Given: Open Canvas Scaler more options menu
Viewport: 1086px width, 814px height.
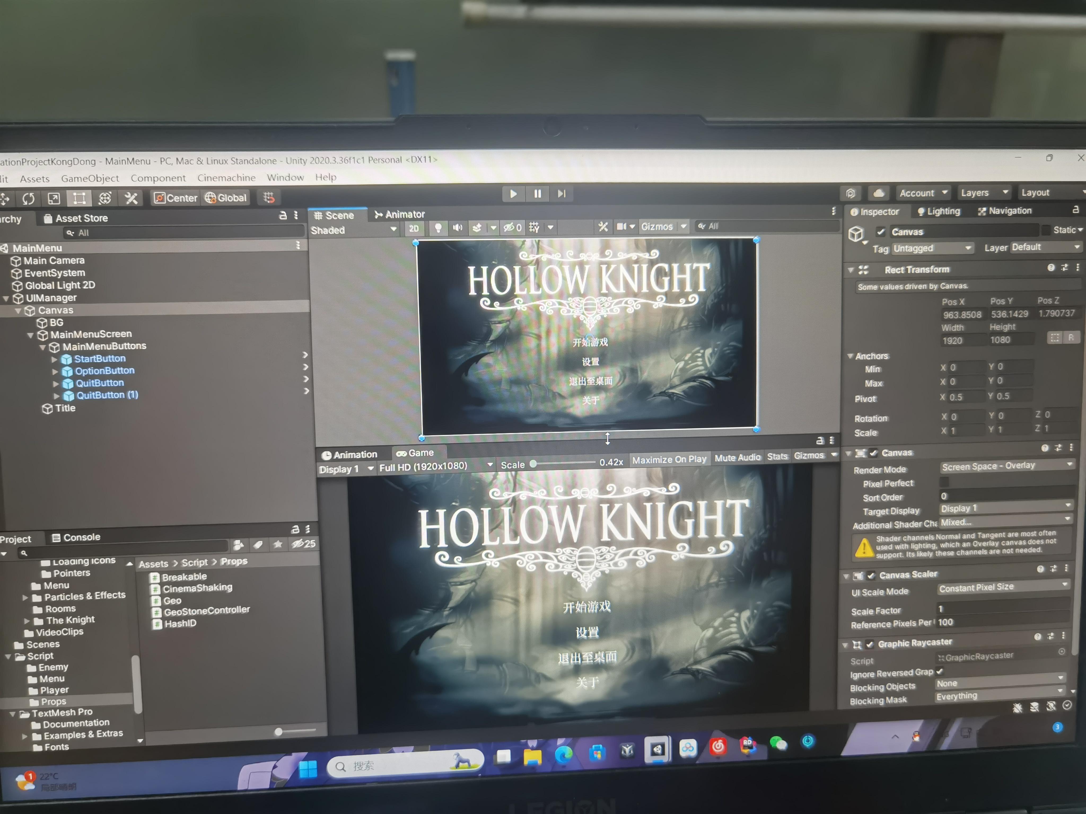Looking at the screenshot, I should click(1066, 568).
